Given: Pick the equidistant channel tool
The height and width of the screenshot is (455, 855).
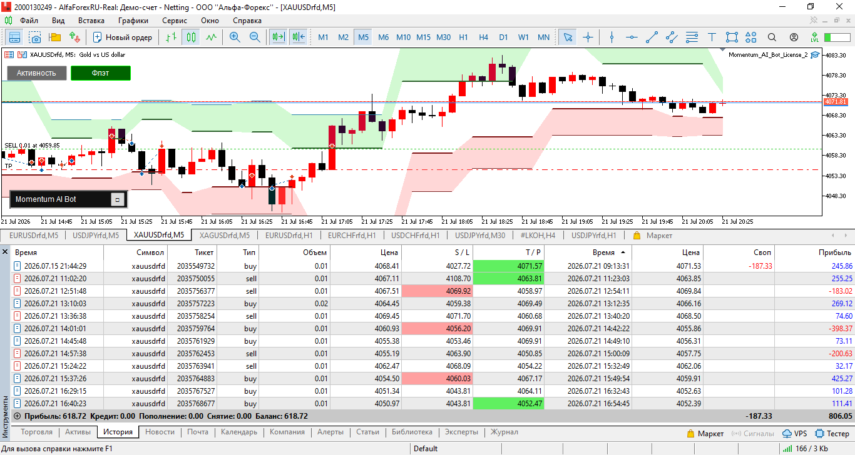Looking at the screenshot, I should pyautogui.click(x=672, y=37).
